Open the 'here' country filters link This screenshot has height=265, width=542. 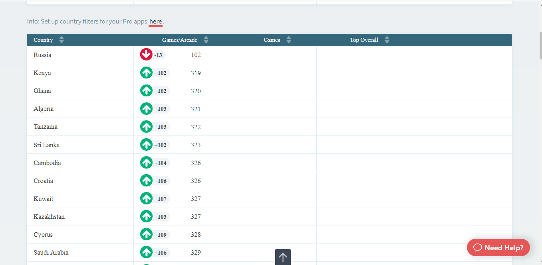(155, 22)
